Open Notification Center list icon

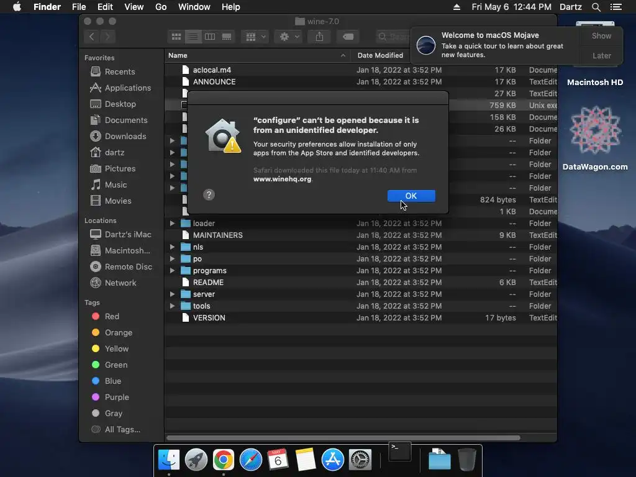pos(616,7)
